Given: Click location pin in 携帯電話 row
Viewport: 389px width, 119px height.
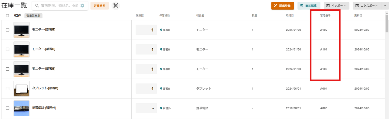Looking at the screenshot, I should click(161, 108).
